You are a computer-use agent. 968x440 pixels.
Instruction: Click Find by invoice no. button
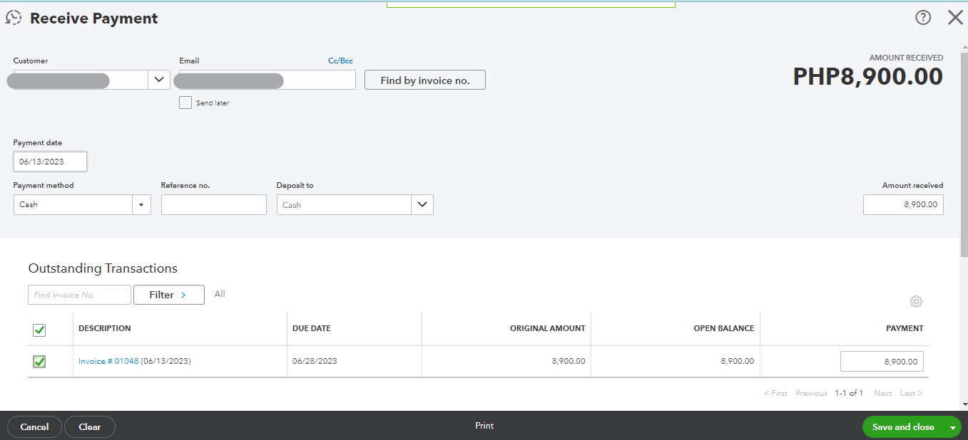(425, 80)
